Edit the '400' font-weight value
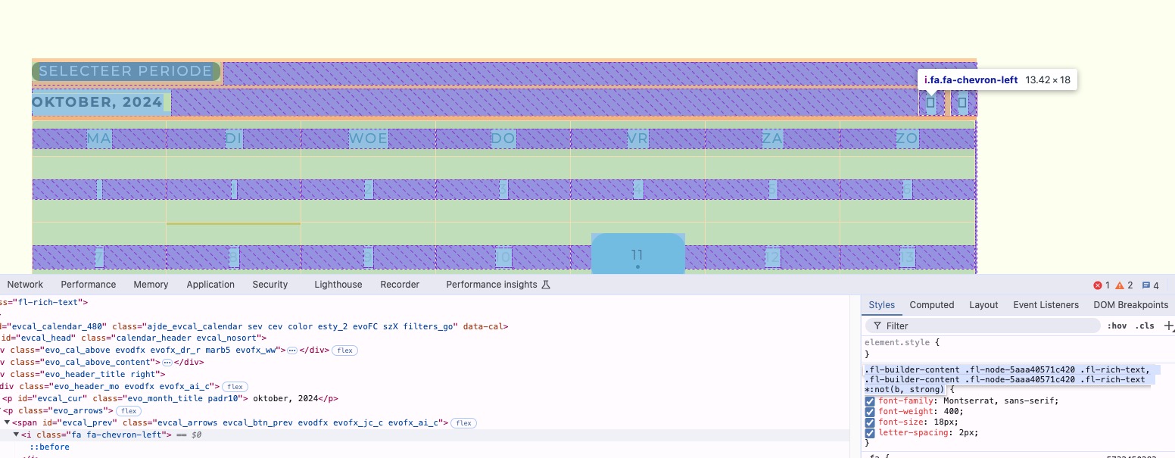Viewport: 1175px width, 458px height. [949, 412]
